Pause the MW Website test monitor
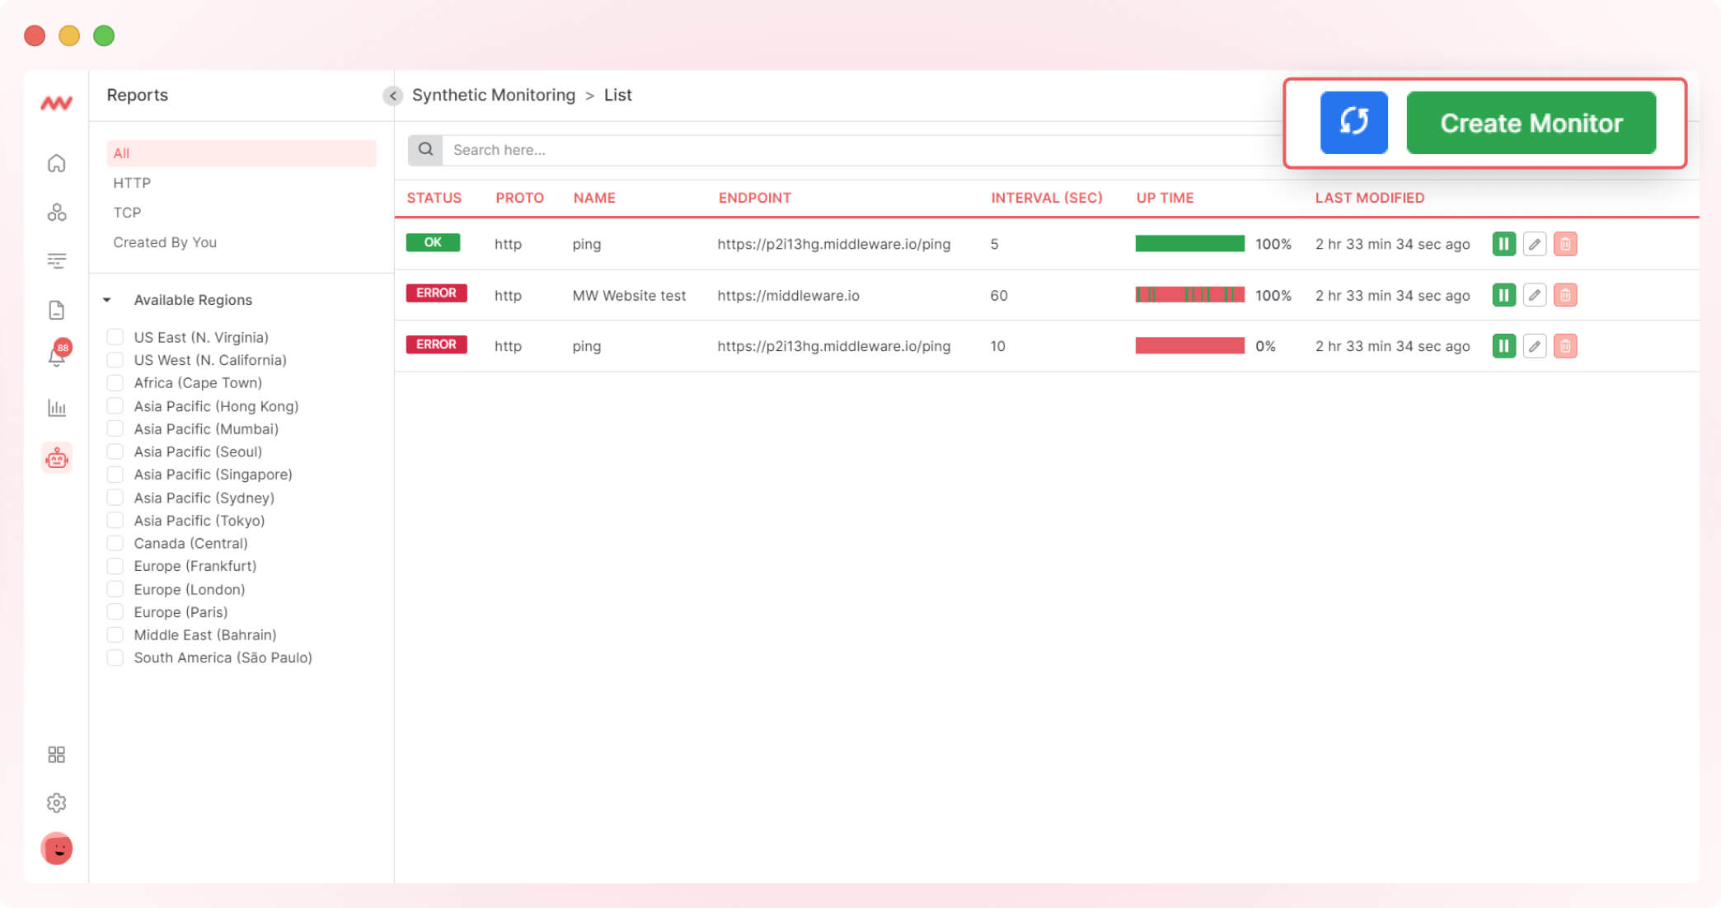1721x908 pixels. [1503, 295]
